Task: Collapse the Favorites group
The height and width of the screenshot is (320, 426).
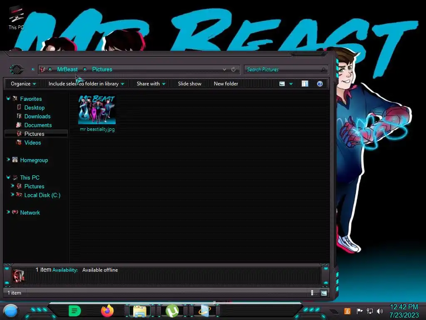Action: [8, 98]
